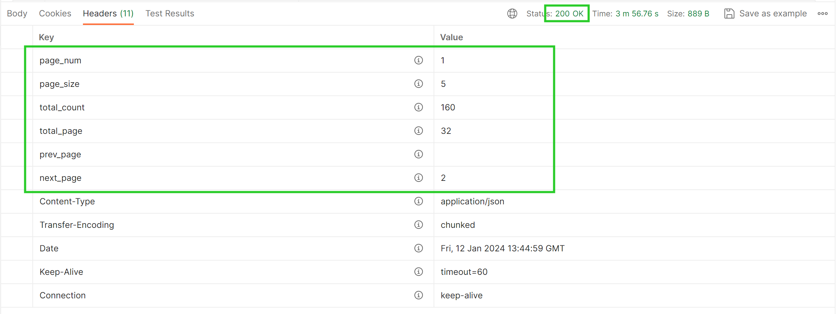Switch to the Body tab
The height and width of the screenshot is (314, 838).
click(17, 14)
